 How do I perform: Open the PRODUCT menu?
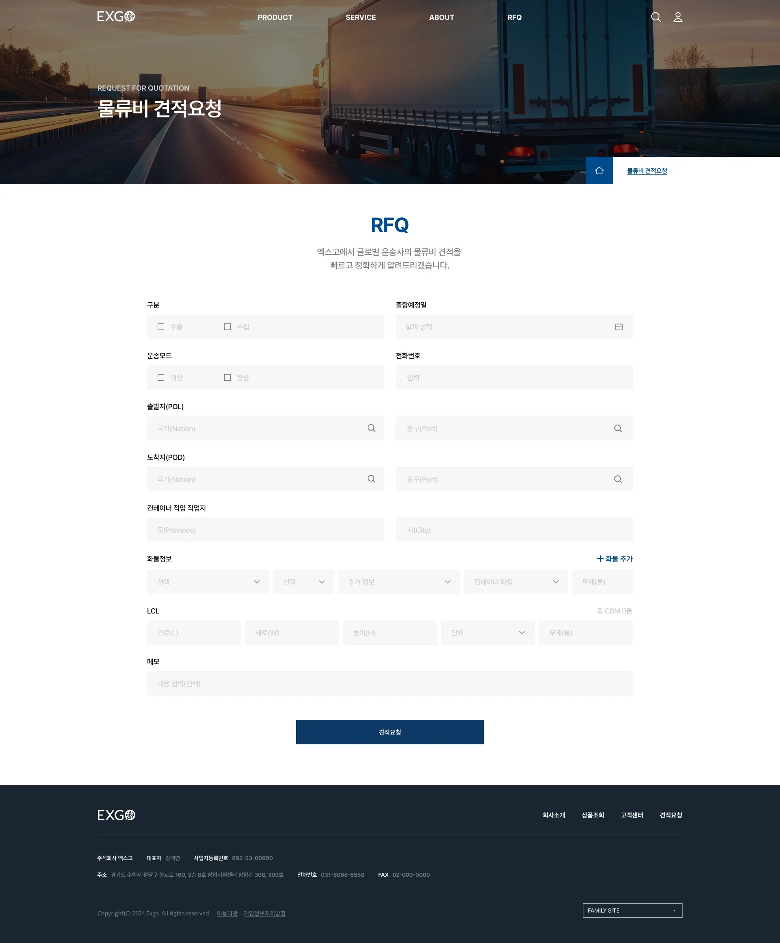(x=275, y=17)
